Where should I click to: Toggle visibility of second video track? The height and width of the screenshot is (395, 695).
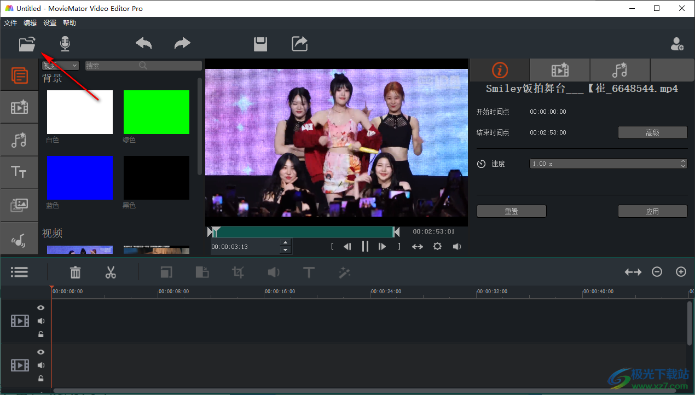point(41,352)
